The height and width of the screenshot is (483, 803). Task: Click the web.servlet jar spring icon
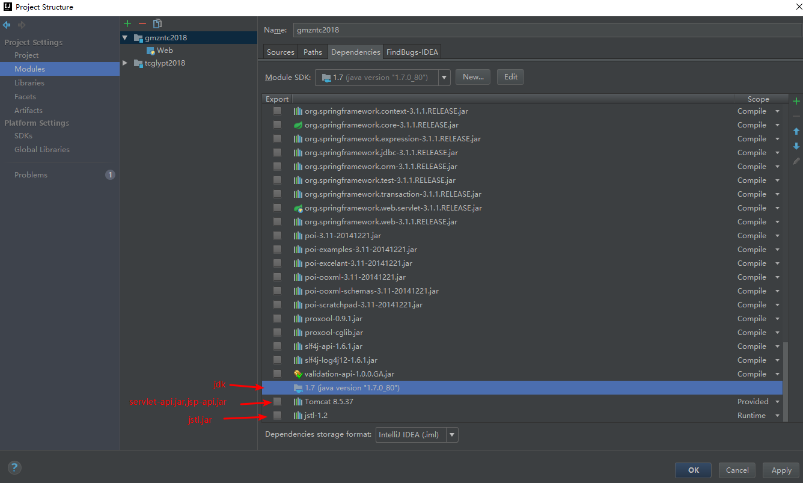click(x=298, y=208)
